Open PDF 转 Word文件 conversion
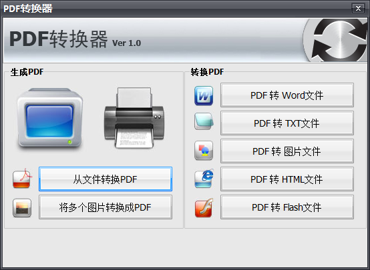This screenshot has width=370, height=270. pyautogui.click(x=287, y=95)
